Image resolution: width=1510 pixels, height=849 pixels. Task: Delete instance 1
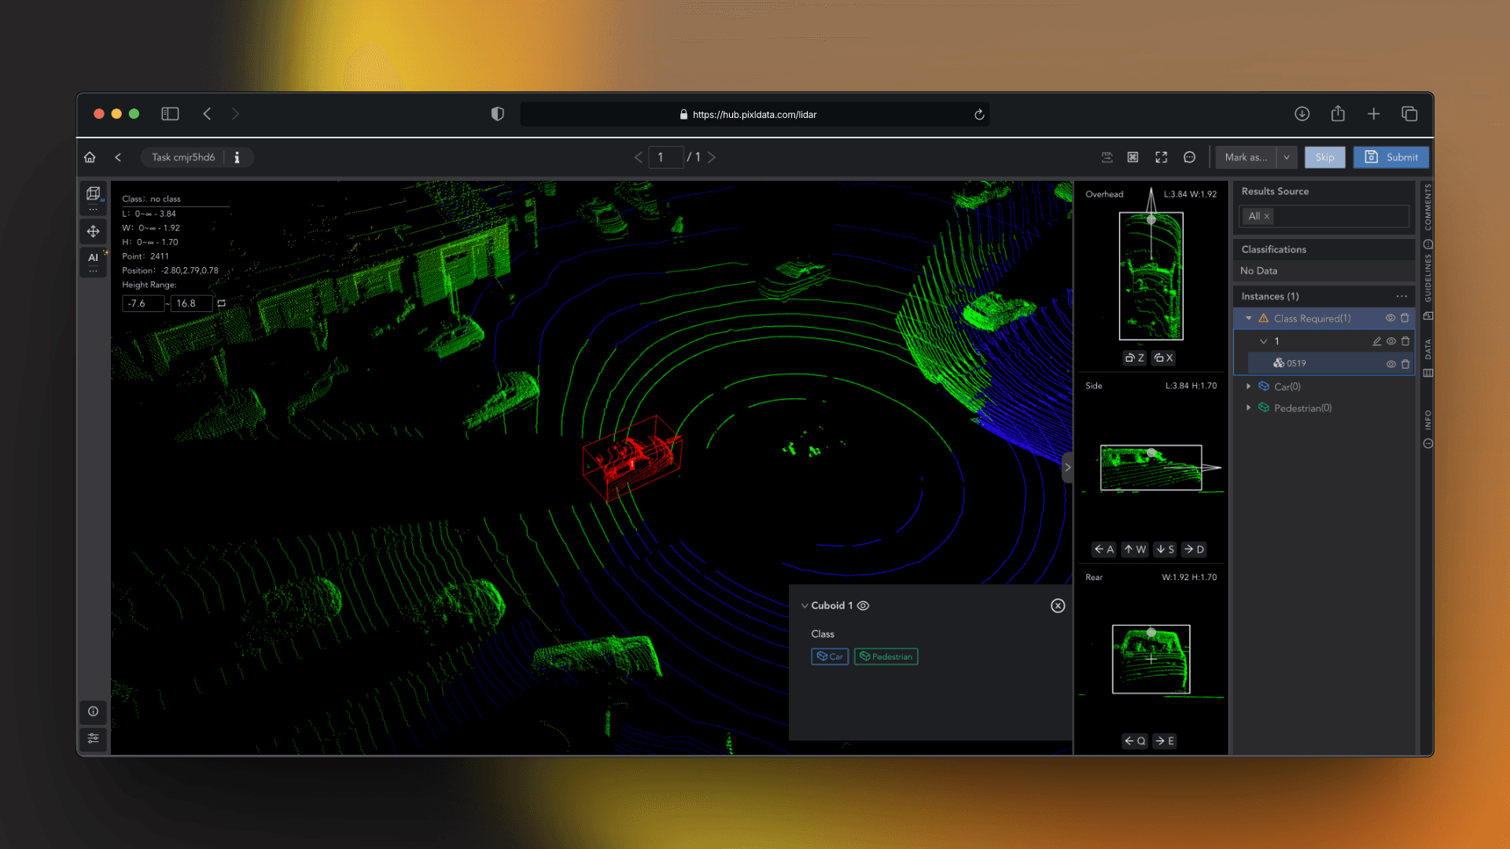(1405, 341)
